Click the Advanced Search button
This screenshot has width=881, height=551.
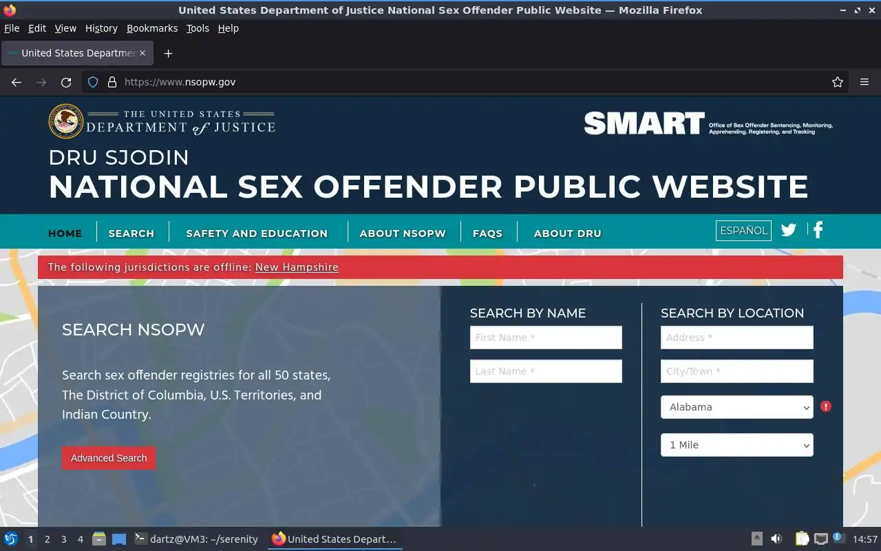click(109, 458)
